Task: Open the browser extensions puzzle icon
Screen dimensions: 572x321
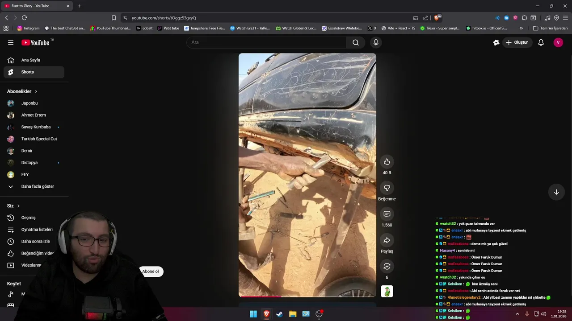Action: [x=524, y=18]
